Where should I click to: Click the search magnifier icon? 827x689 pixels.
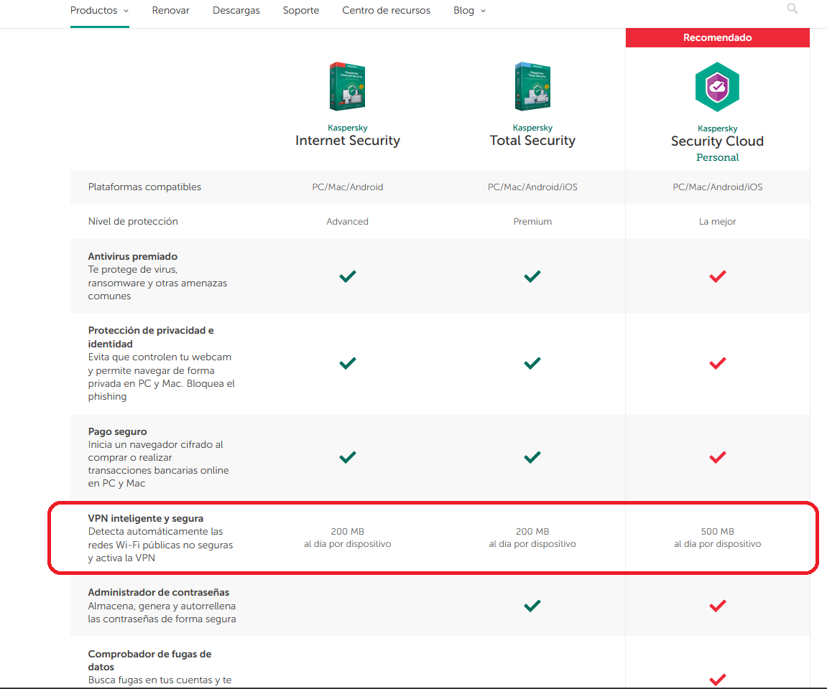(793, 9)
